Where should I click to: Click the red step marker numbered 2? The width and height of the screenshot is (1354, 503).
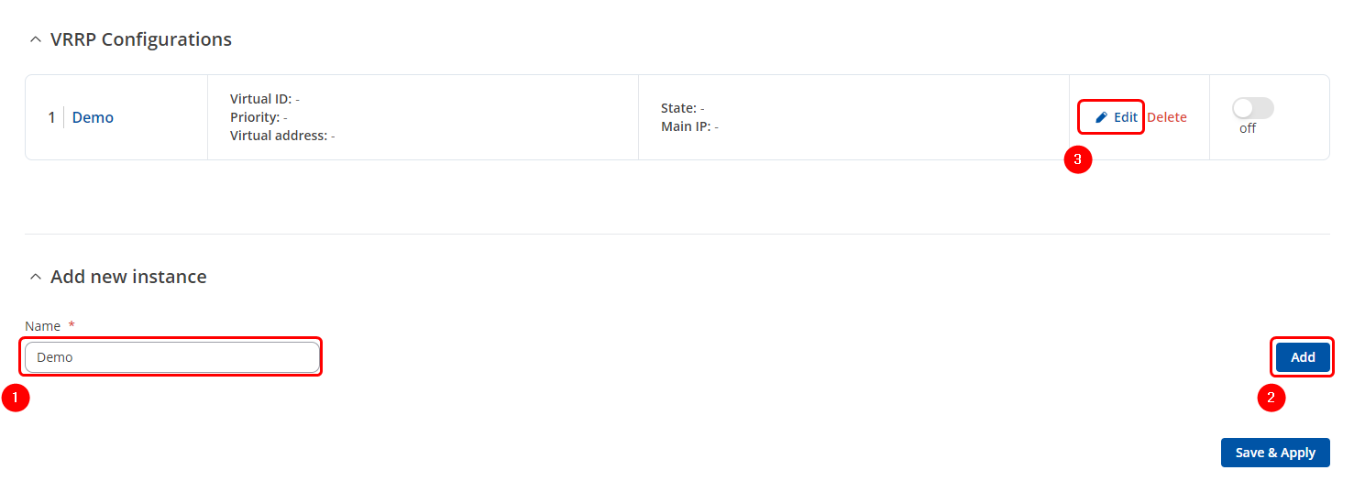(1271, 398)
